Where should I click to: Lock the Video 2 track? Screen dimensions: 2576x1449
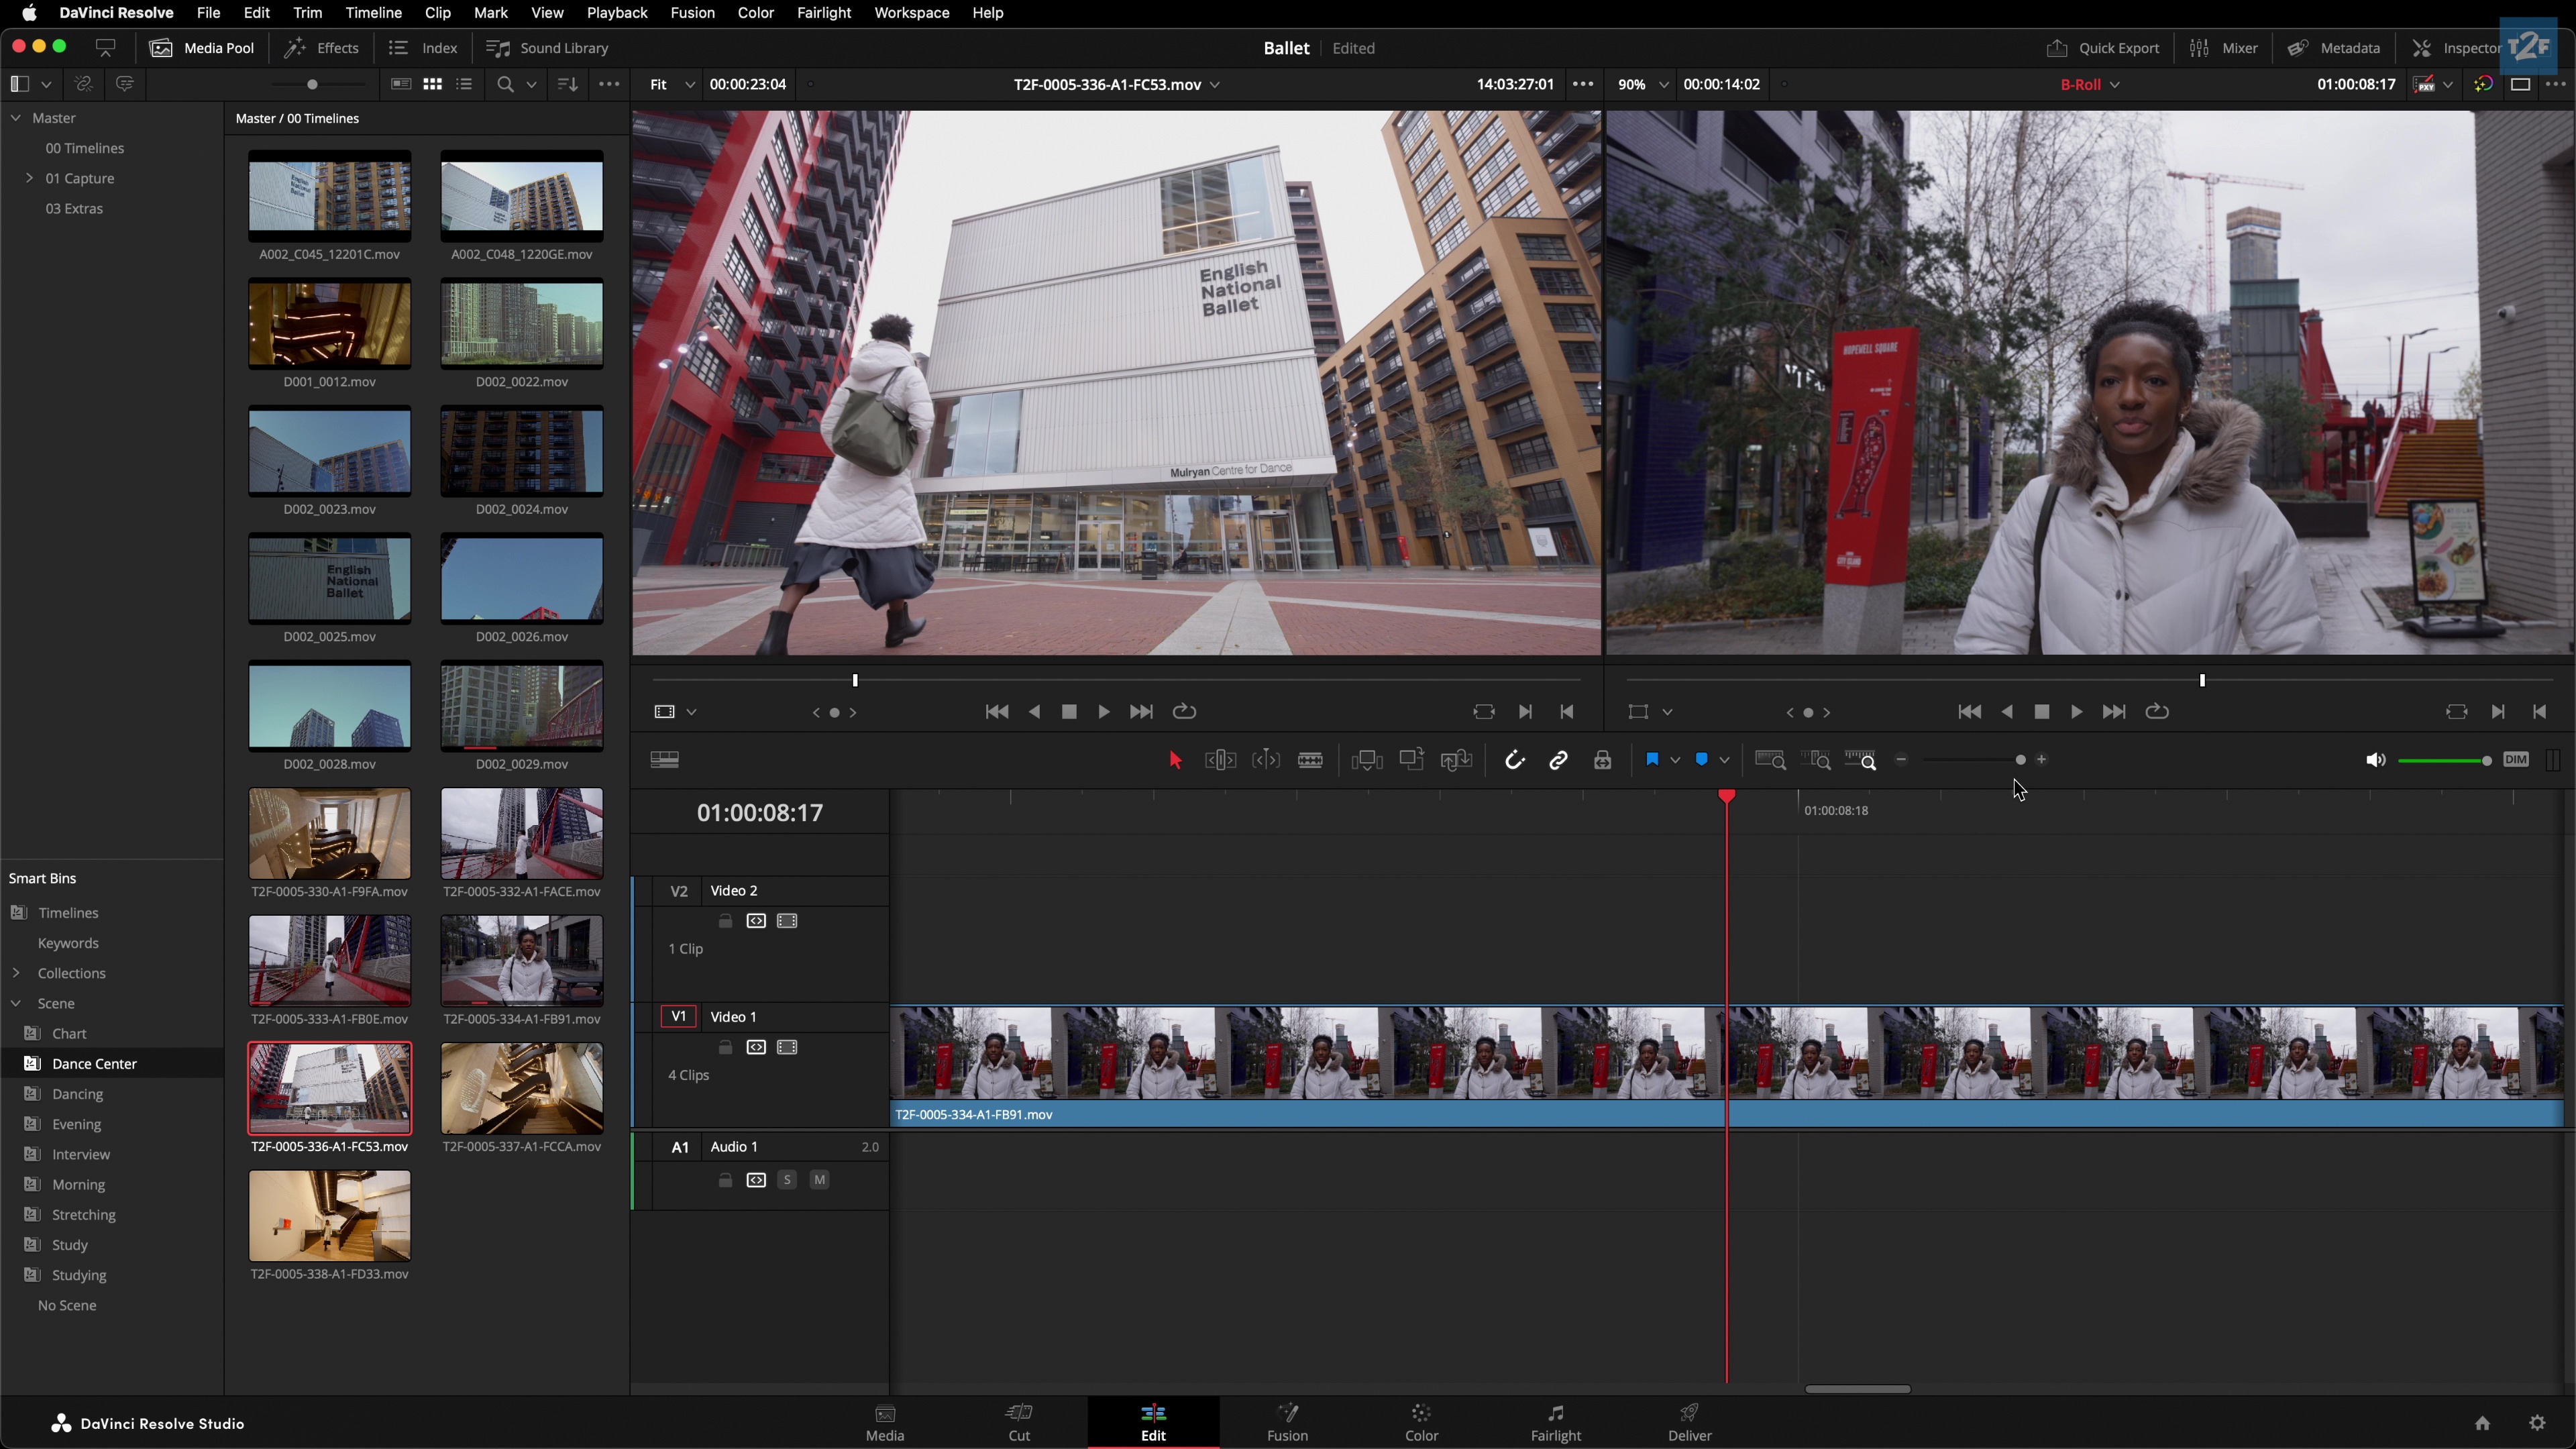click(726, 921)
